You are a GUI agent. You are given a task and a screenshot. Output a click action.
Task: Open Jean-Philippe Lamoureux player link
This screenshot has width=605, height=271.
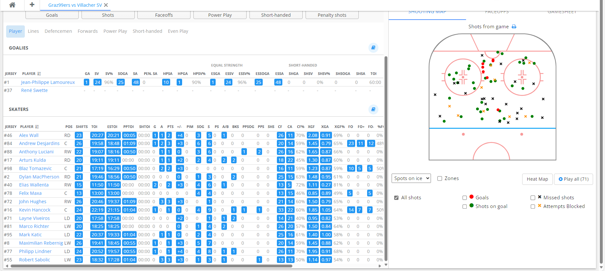click(48, 82)
